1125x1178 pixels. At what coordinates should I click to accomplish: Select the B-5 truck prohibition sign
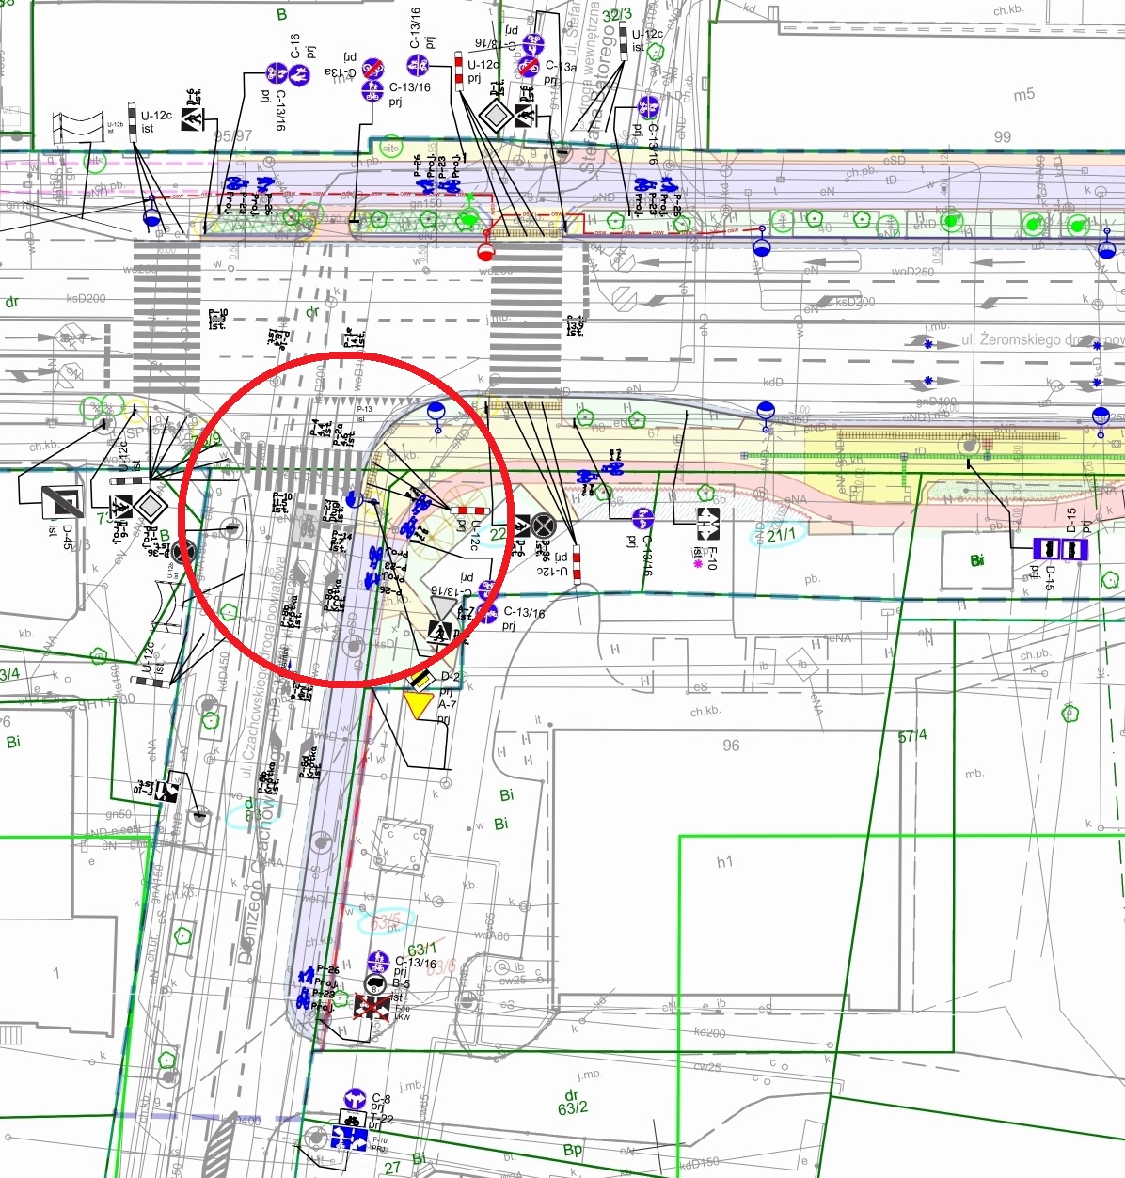[374, 985]
